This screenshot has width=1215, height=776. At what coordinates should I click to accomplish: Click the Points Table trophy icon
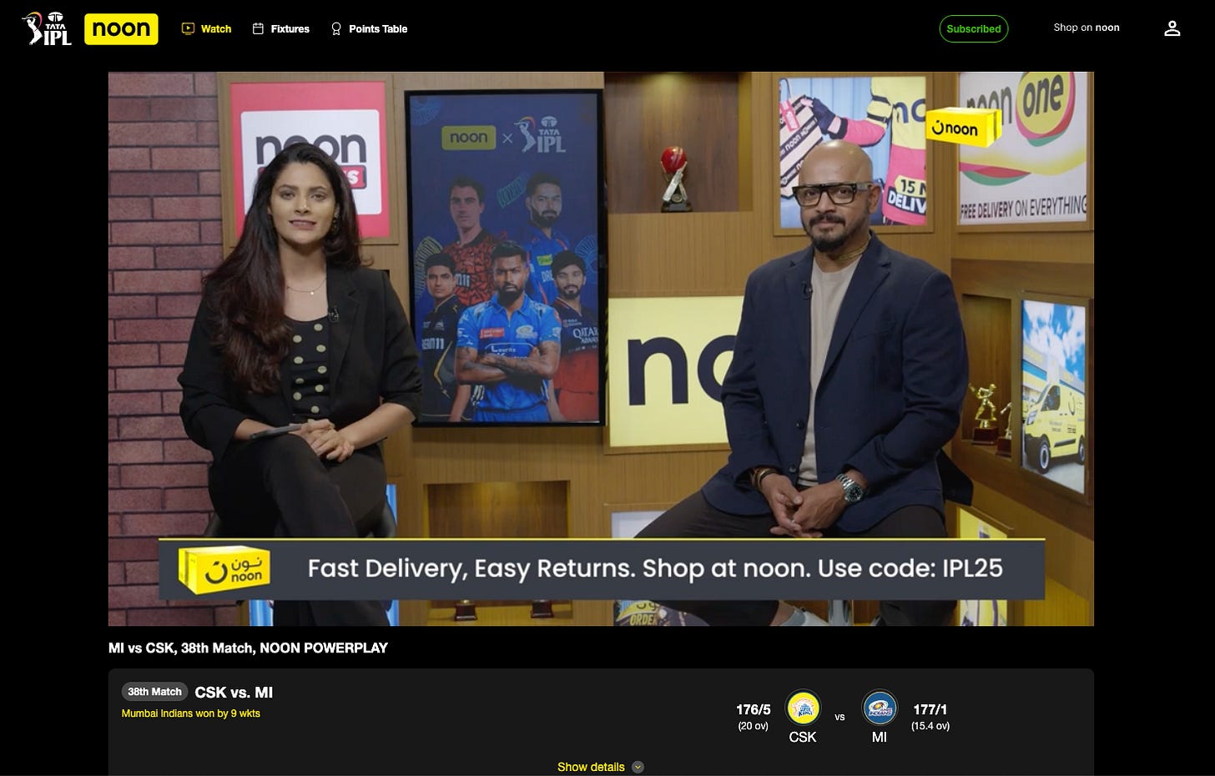coord(336,28)
